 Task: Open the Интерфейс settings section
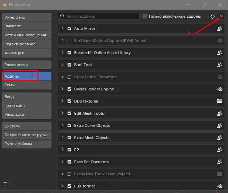click(x=27, y=17)
